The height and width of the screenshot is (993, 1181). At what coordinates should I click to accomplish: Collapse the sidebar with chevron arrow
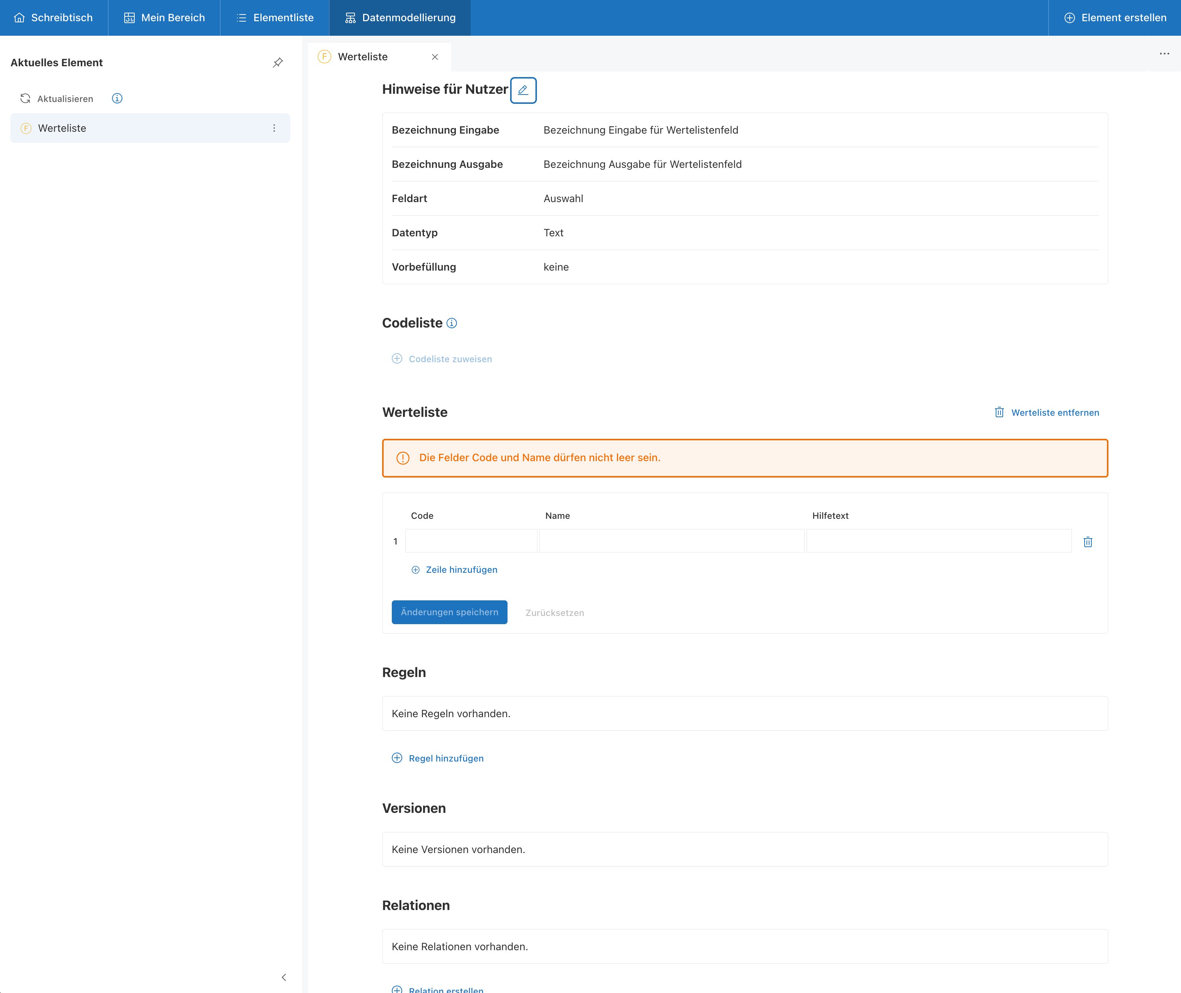[284, 977]
